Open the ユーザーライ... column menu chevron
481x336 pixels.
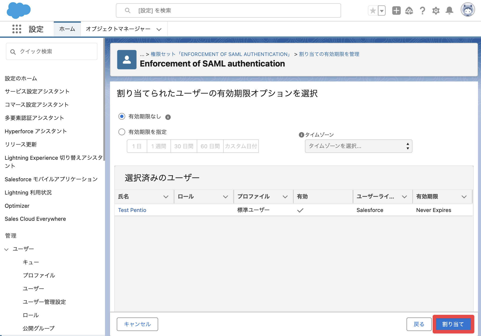(404, 197)
